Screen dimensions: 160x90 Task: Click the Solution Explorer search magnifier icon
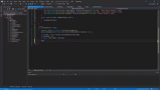tap(25, 11)
